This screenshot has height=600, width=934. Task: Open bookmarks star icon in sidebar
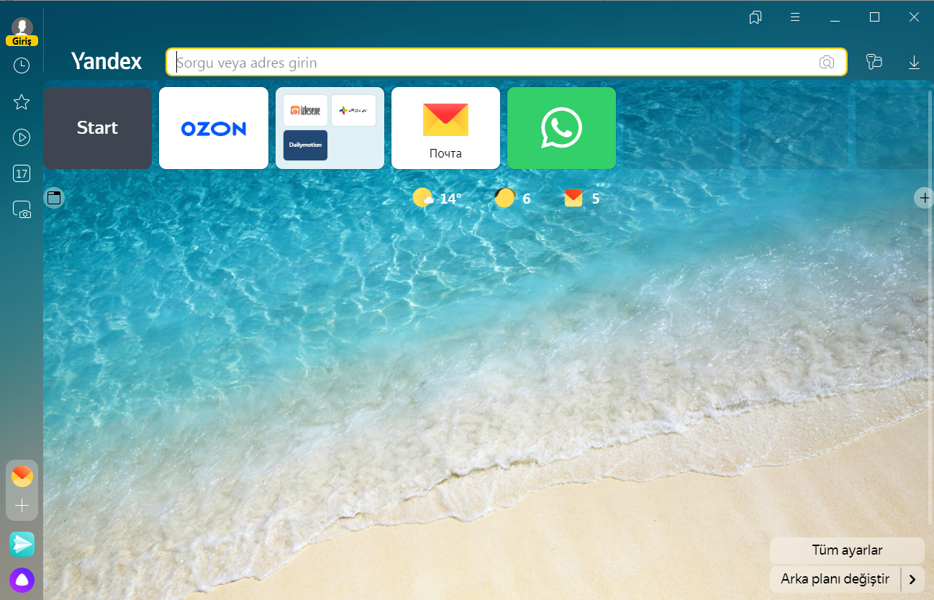(x=22, y=101)
